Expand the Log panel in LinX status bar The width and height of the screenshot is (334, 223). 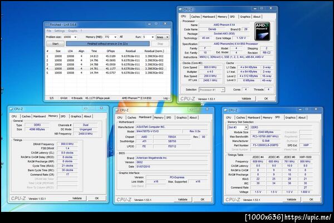pos(166,98)
